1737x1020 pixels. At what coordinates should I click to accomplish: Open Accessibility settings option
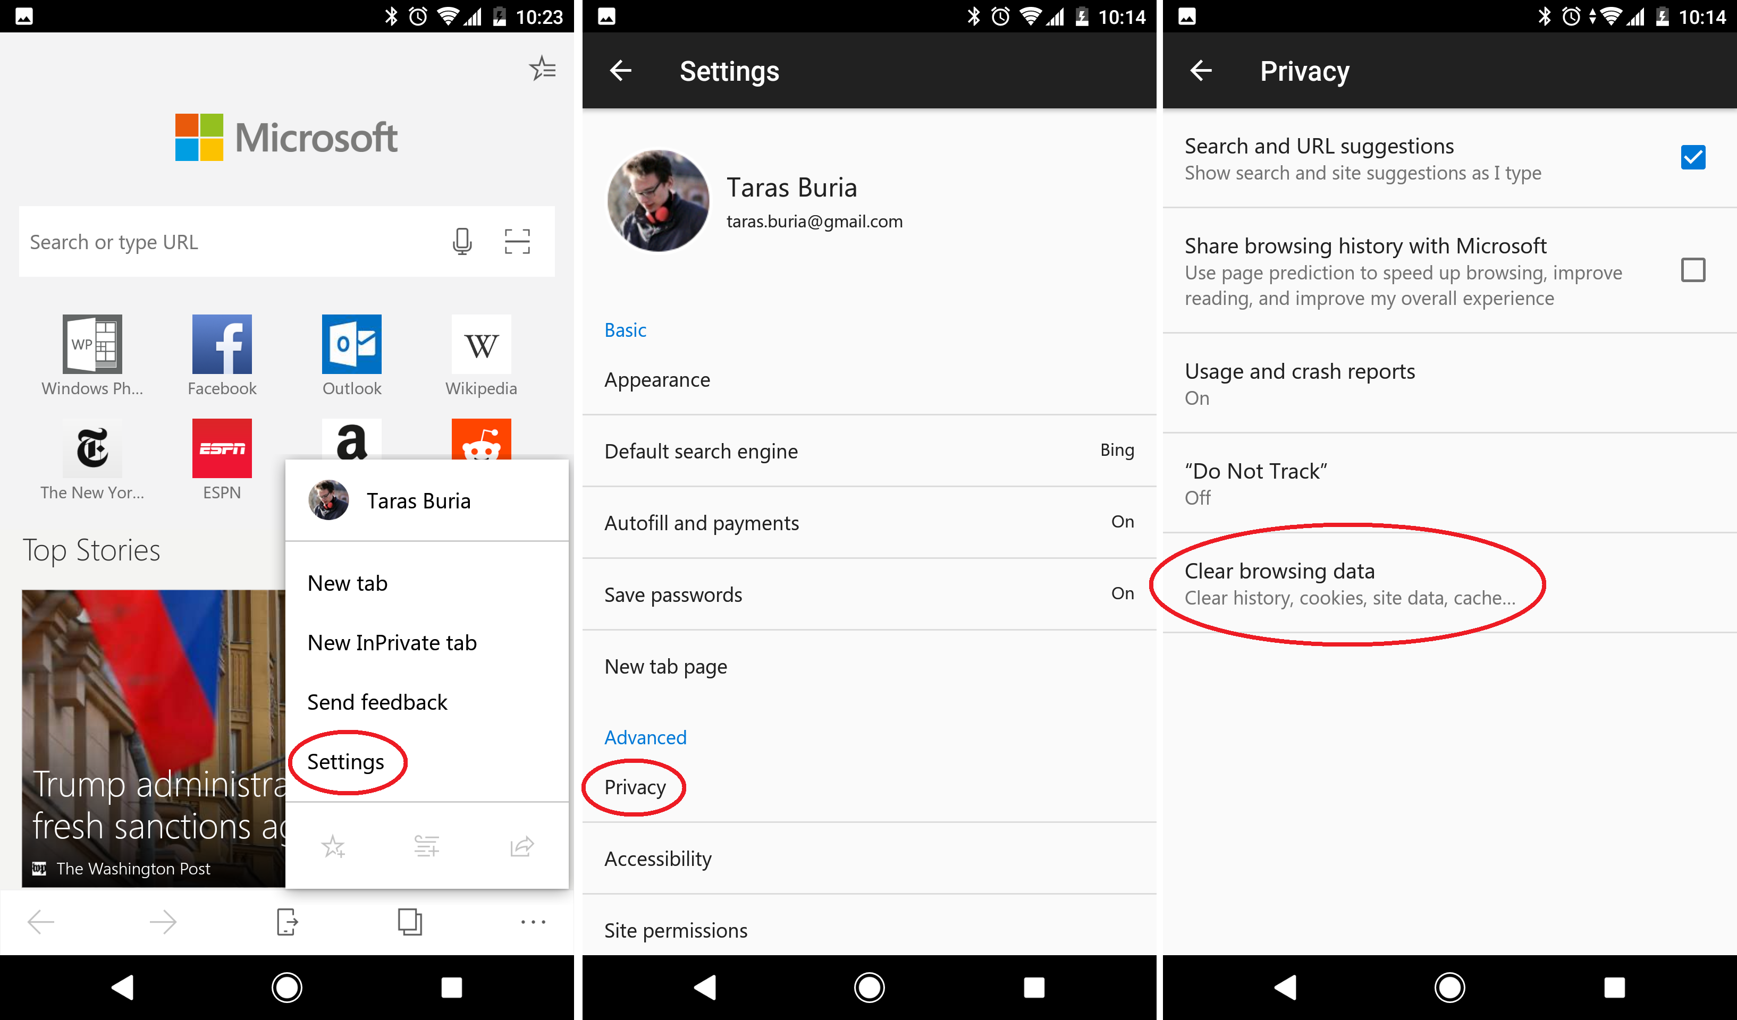pyautogui.click(x=657, y=858)
